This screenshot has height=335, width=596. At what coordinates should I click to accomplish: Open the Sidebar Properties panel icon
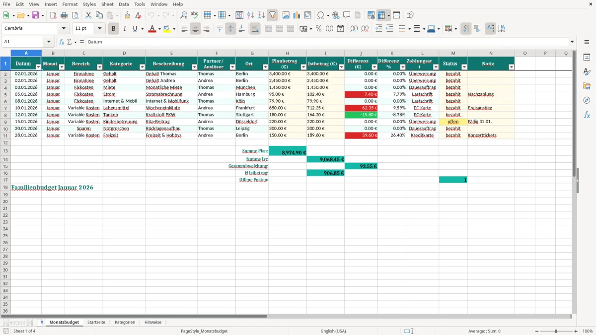click(x=587, y=57)
